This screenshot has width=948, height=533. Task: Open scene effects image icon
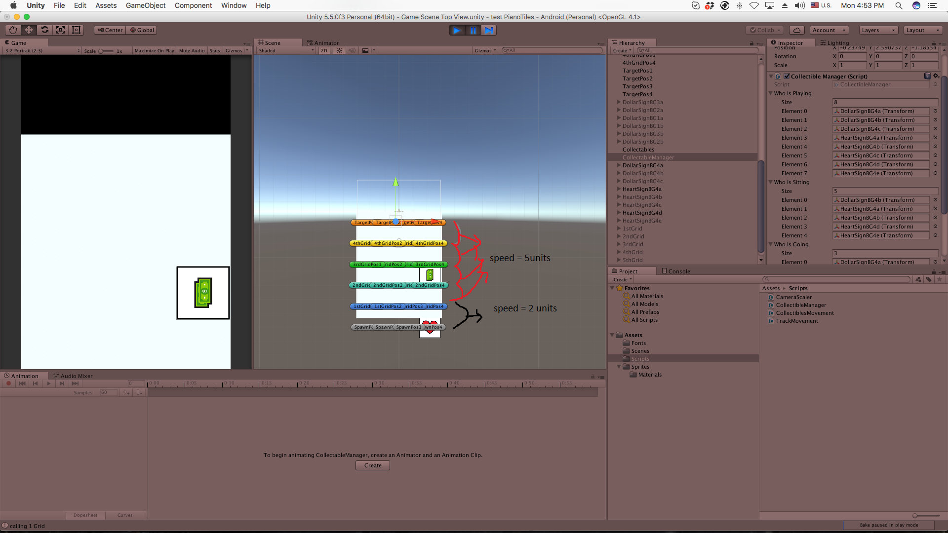(365, 50)
